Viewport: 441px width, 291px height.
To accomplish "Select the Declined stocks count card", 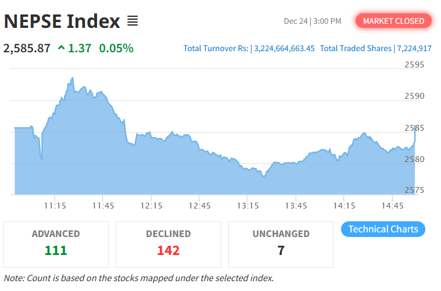I will click(168, 243).
